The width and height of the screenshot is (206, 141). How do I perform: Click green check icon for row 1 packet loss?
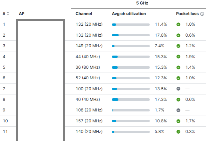178,24
